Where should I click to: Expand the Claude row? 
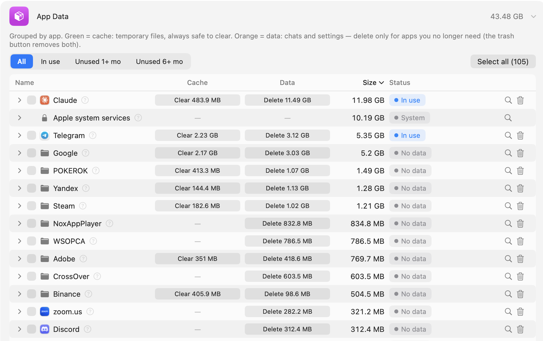coord(19,100)
